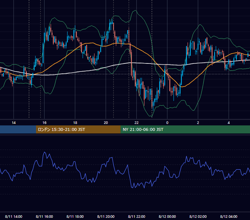Click the 16 hour label on upper axis
Viewport: 250px width, 220px height.
[x=44, y=123]
